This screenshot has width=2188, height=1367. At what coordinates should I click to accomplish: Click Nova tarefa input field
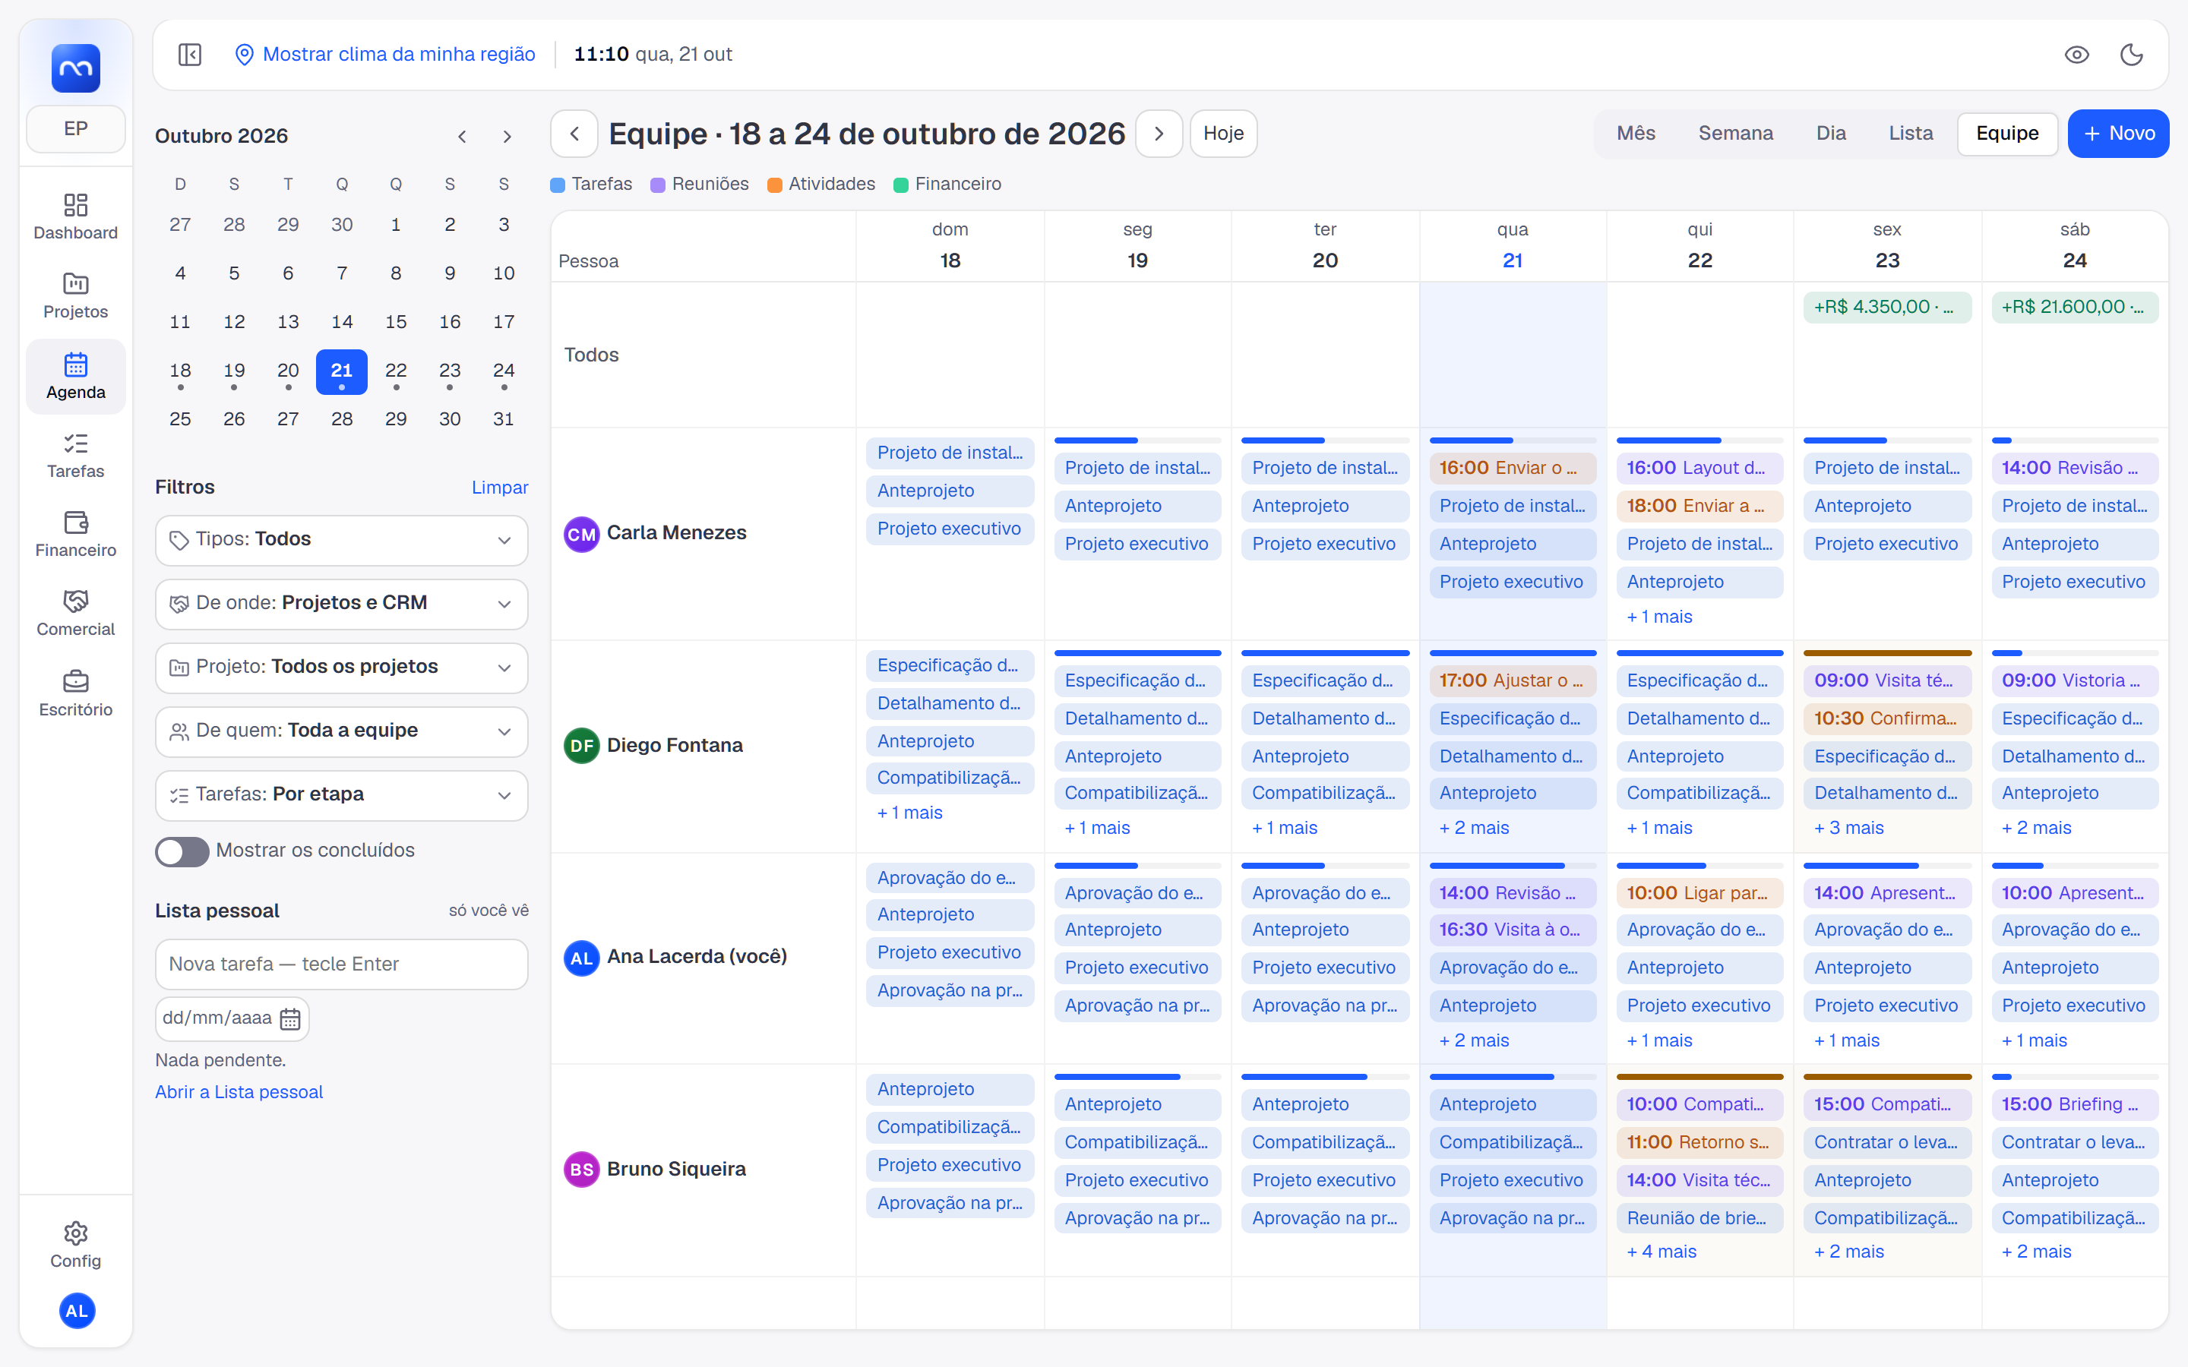[341, 964]
